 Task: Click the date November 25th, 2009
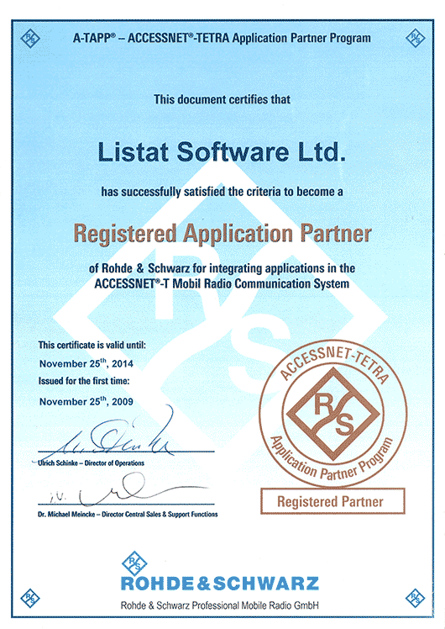[86, 401]
